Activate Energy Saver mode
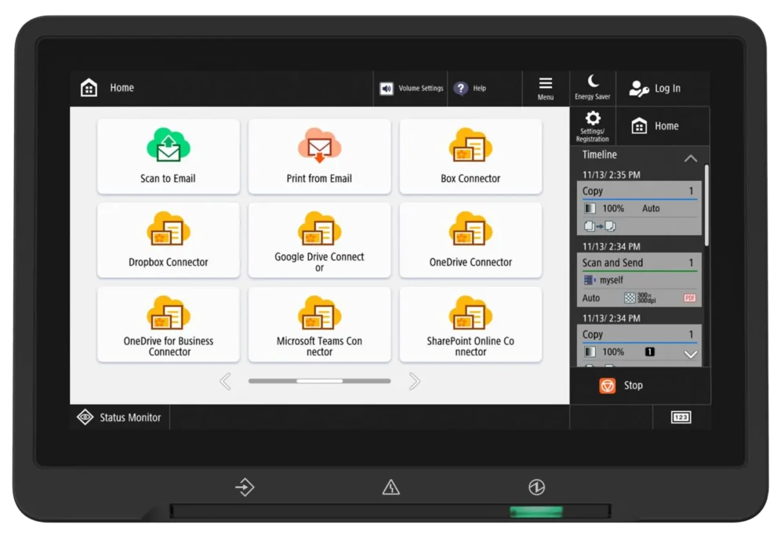This screenshot has height=535, width=784. tap(593, 88)
